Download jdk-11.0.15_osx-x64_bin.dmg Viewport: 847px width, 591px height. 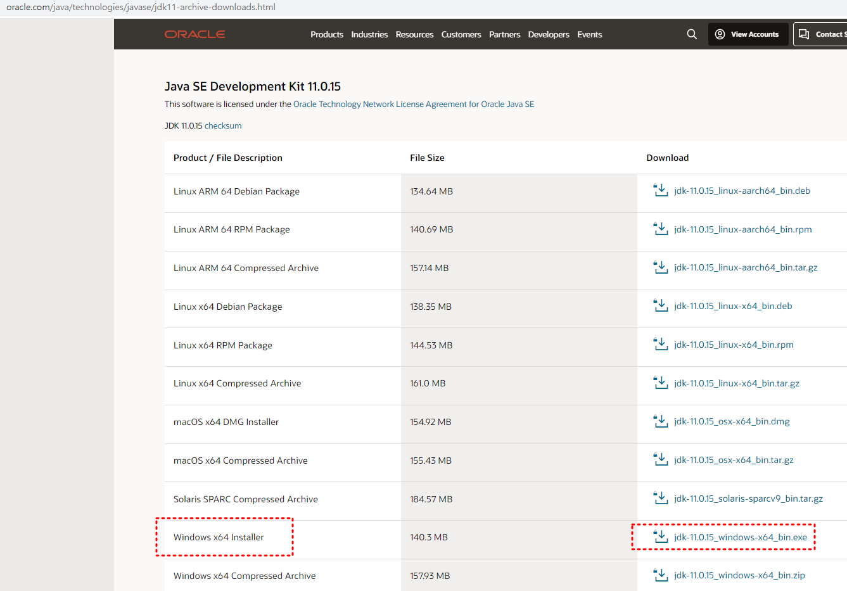[x=732, y=421]
